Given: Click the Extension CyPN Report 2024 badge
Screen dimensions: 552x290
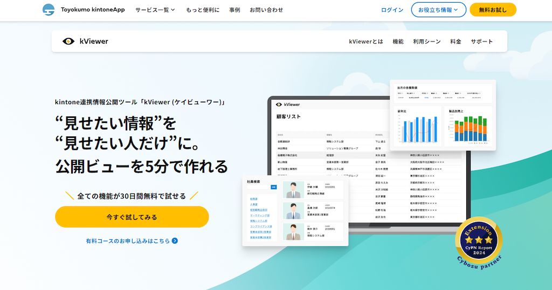Looking at the screenshot, I should coord(479,243).
